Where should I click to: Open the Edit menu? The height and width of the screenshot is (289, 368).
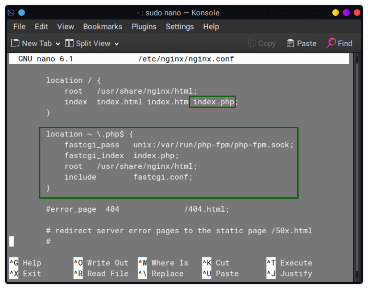tap(41, 27)
